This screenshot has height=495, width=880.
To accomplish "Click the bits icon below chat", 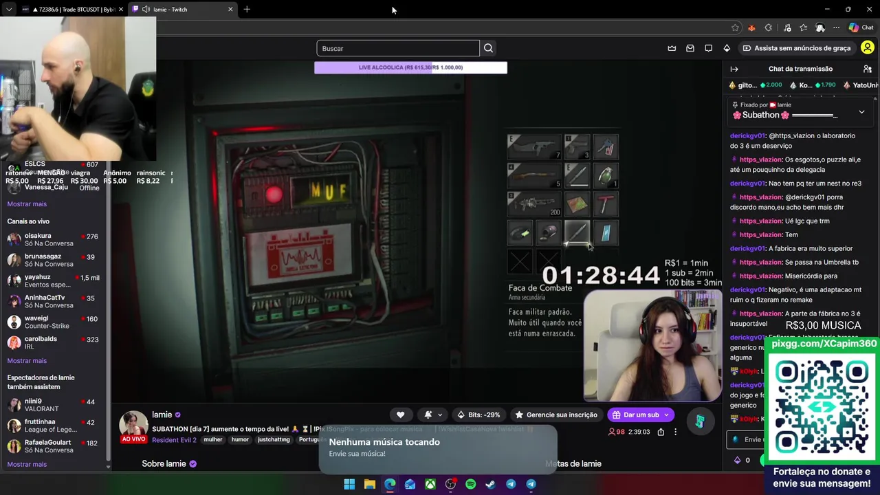I will pos(738,460).
